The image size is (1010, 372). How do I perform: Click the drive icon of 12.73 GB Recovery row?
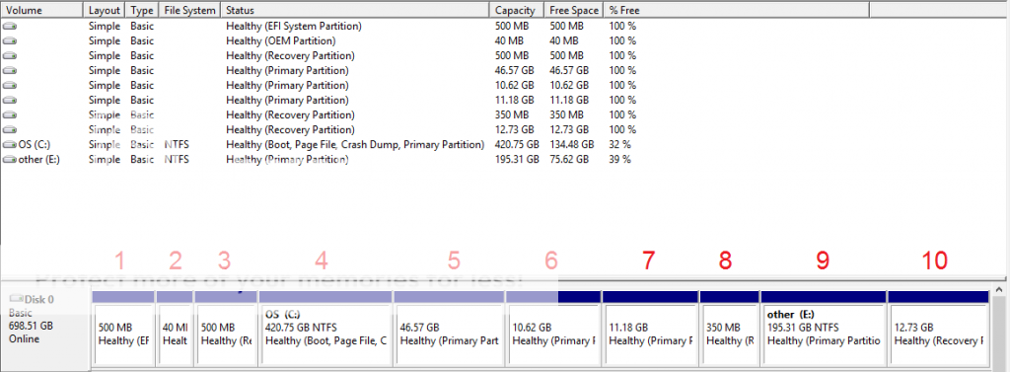pos(10,130)
